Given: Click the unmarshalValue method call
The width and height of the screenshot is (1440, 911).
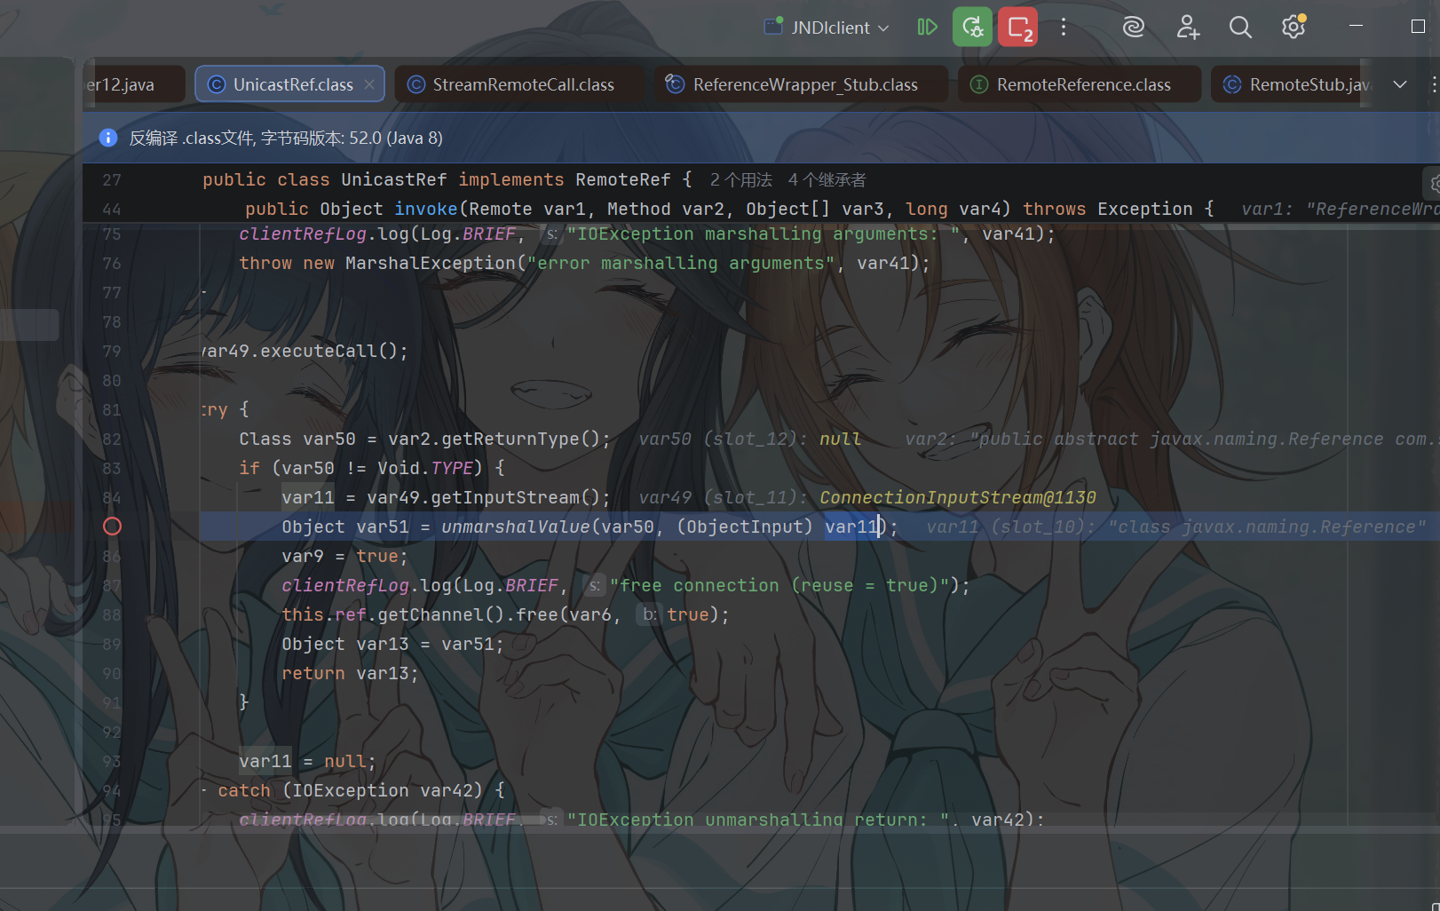Looking at the screenshot, I should pos(516,527).
